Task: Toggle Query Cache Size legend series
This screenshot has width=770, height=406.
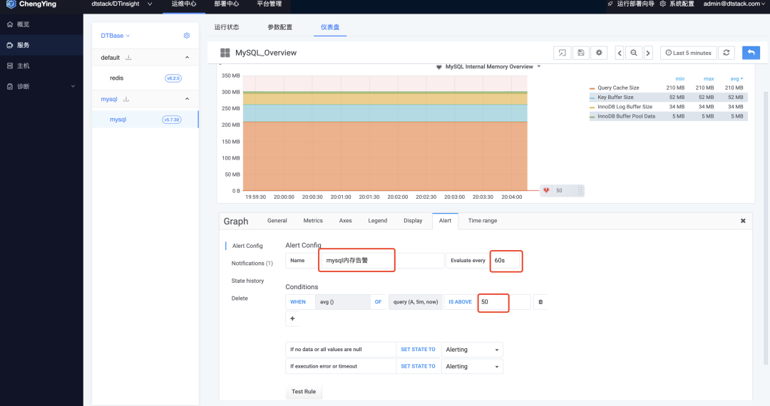Action: 617,88
